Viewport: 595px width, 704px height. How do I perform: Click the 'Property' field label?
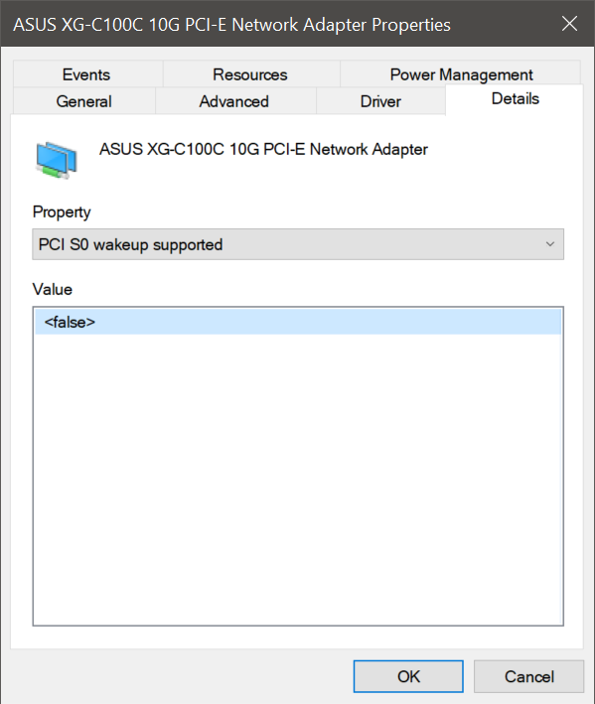pos(62,211)
